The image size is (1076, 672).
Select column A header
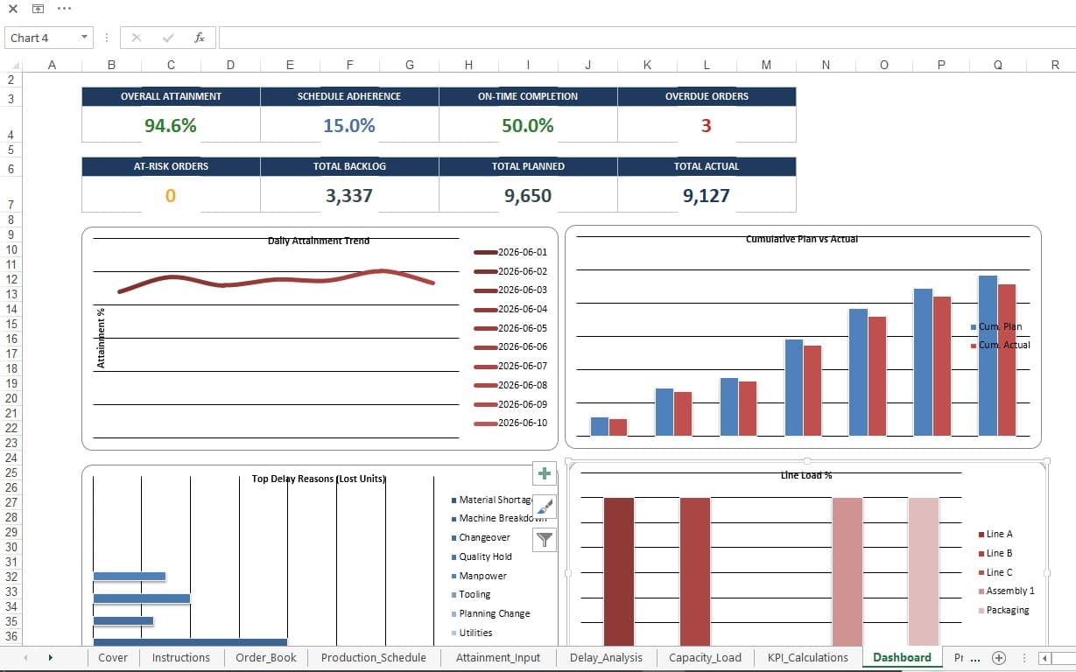(52, 65)
